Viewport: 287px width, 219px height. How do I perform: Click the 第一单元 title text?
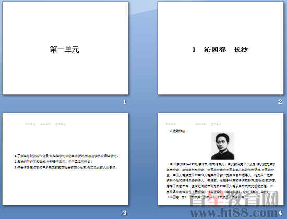tap(64, 50)
